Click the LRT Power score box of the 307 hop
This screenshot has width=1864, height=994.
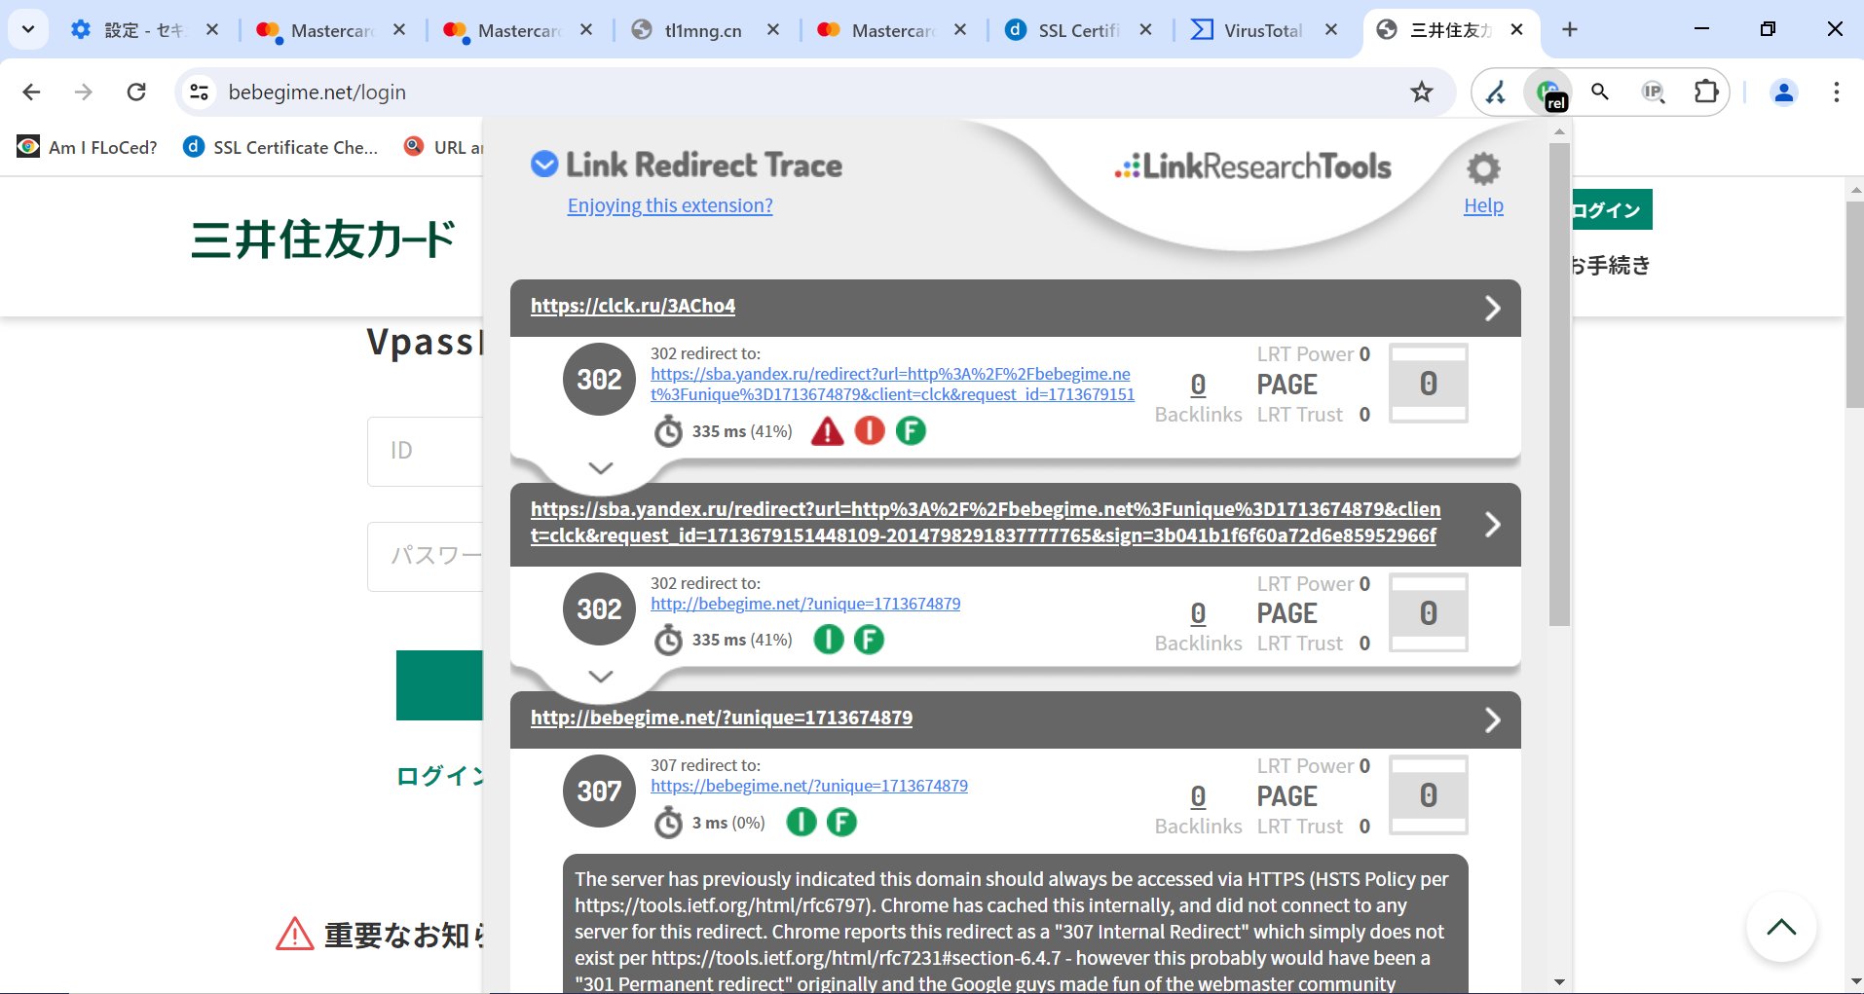pos(1428,795)
